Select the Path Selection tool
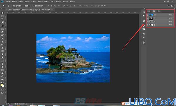The height and width of the screenshot is (106, 176). click(x=2, y=67)
